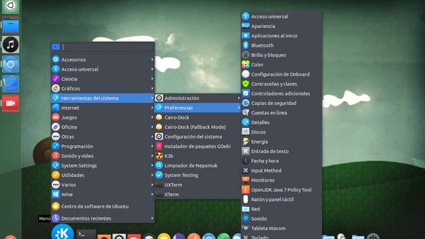The width and height of the screenshot is (425, 239).
Task: Open Fecha y hora entry
Action: tap(282, 161)
